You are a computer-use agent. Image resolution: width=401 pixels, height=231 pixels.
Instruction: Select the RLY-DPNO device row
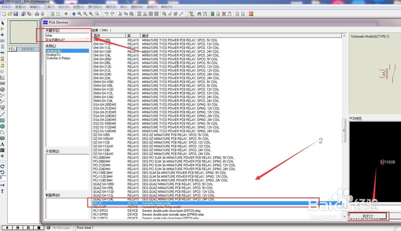(217, 215)
